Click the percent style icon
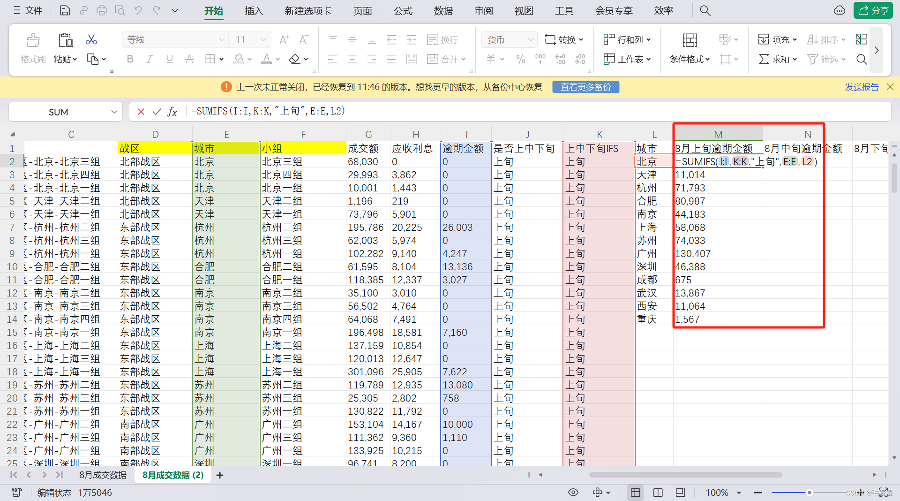Screen dimensions: 900x501 (521, 59)
